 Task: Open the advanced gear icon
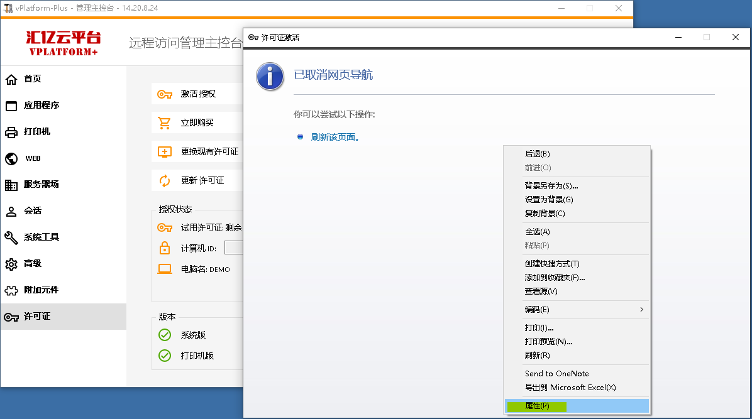click(x=11, y=264)
